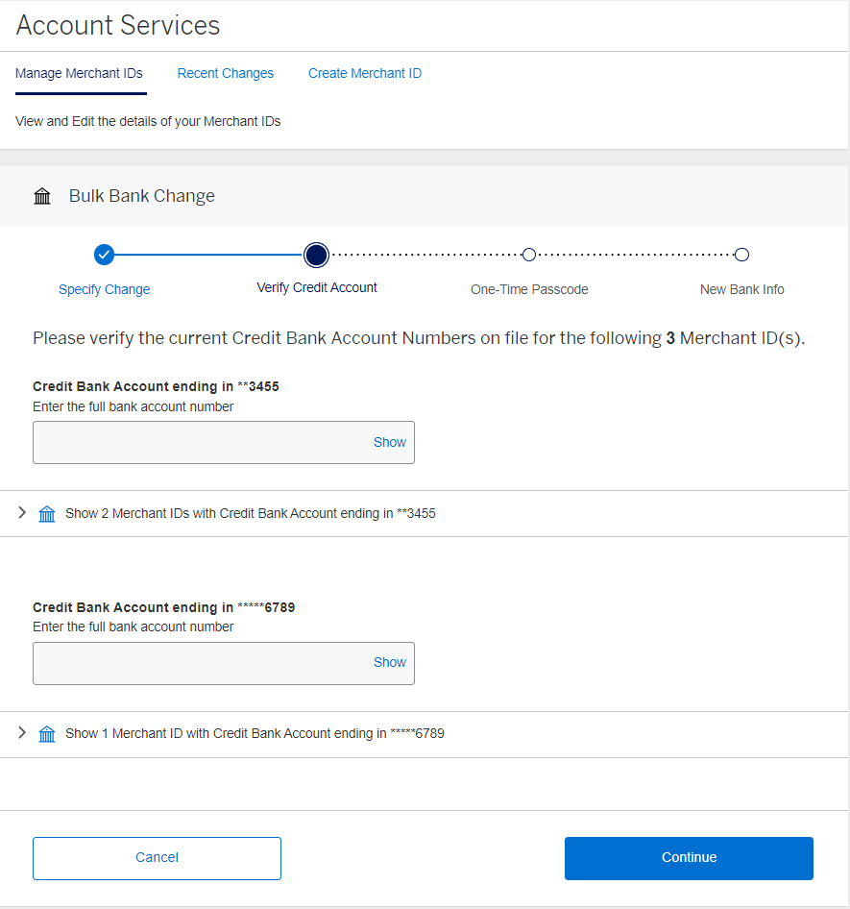Click the input field for account ending *****6789
Image resolution: width=850 pixels, height=909 pixels.
[192, 662]
